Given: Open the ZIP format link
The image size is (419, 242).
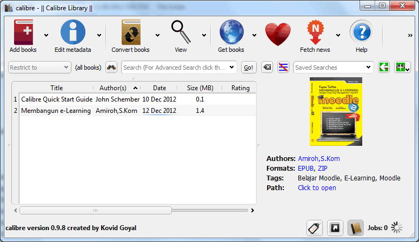Looking at the screenshot, I should tap(323, 169).
